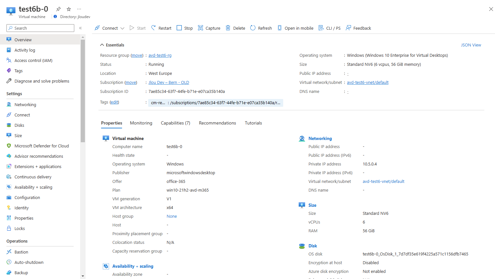
Task: Switch to the Tutorials tab
Action: coord(253,123)
